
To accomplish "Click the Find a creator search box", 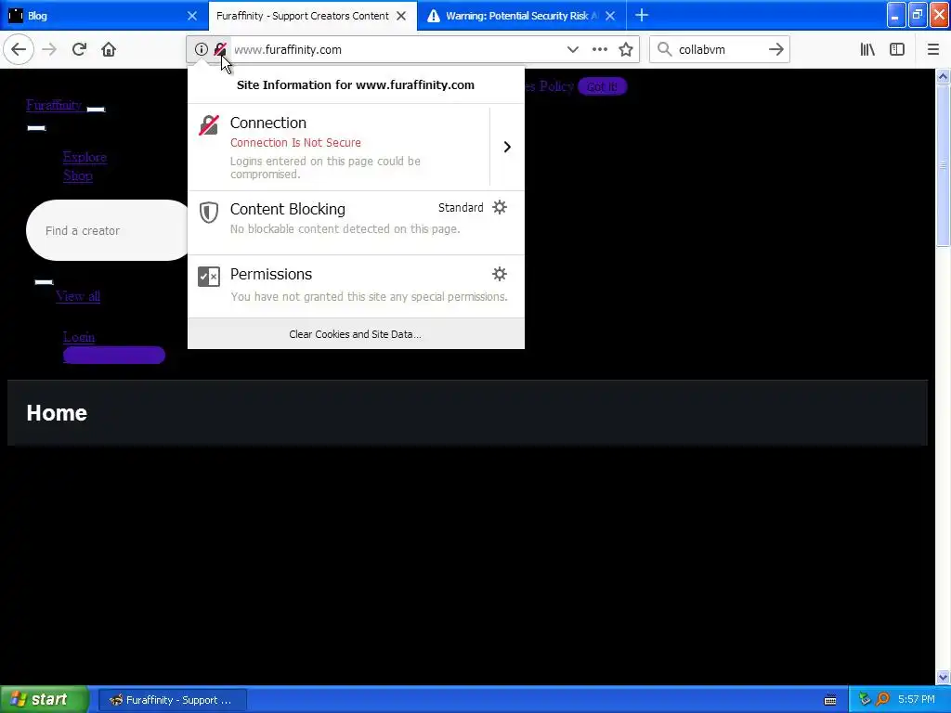I will tap(108, 230).
